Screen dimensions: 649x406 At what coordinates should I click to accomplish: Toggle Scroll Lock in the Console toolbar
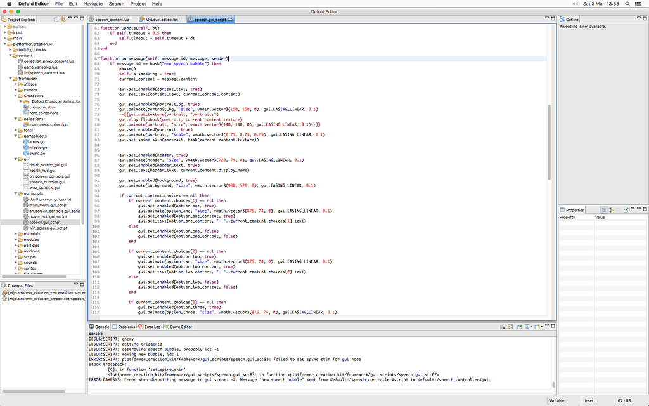(510, 325)
